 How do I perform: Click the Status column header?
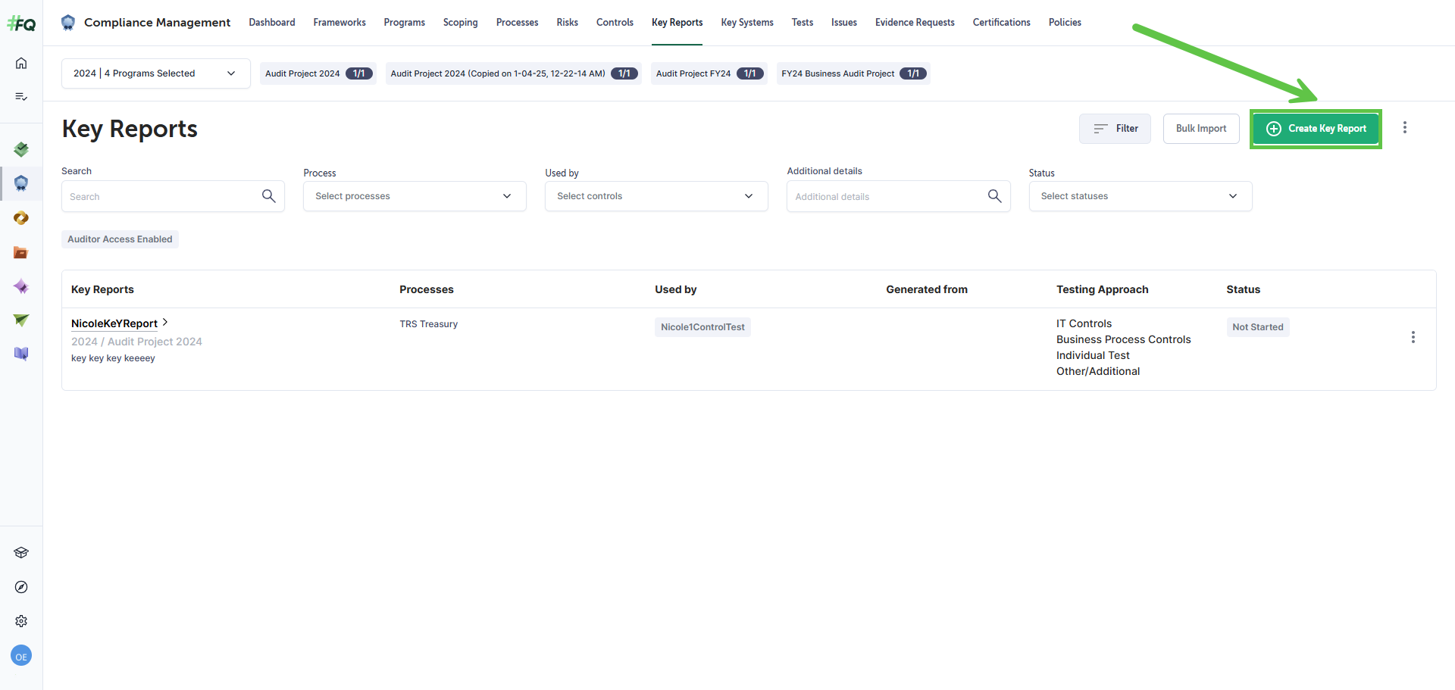1244,289
